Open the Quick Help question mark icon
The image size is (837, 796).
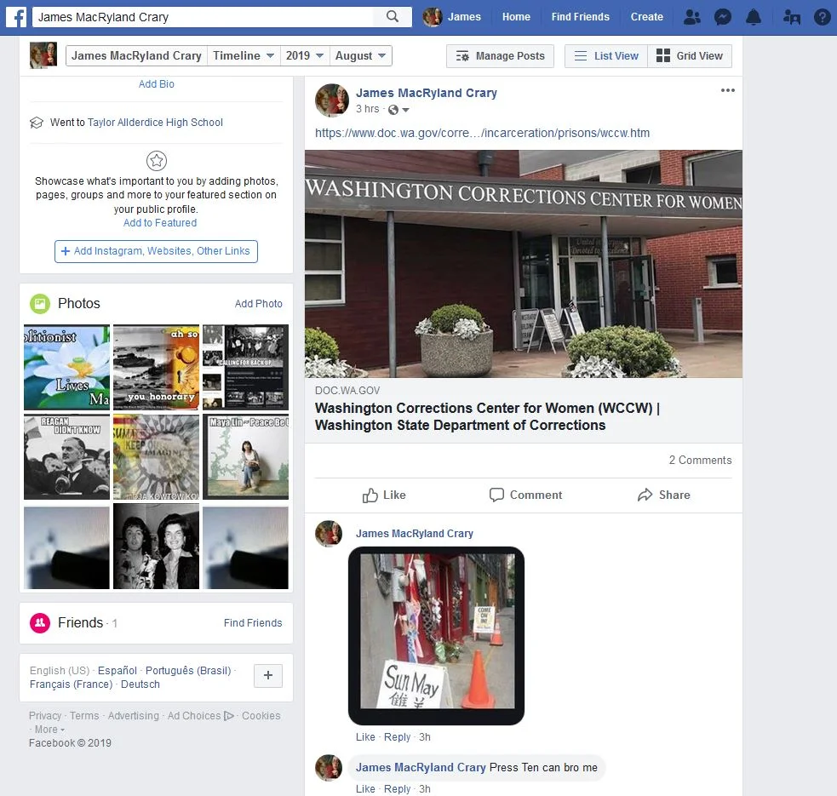tap(822, 17)
